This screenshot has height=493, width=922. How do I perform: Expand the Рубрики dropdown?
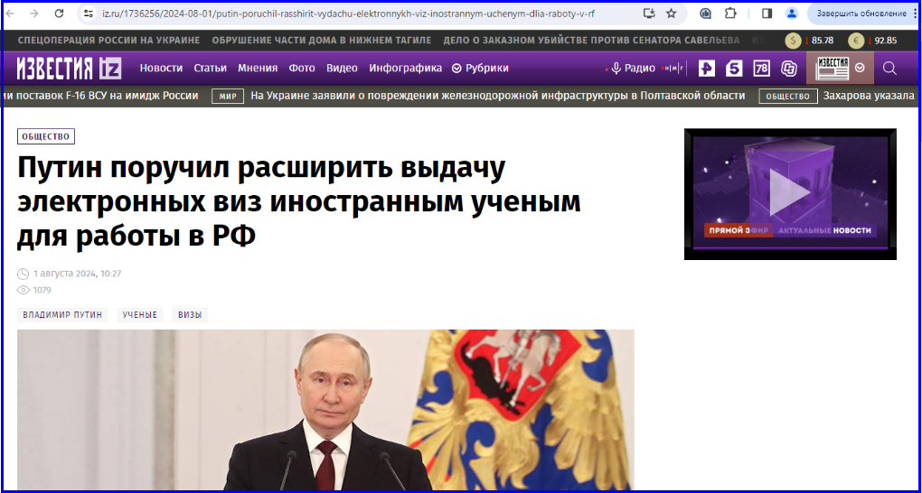click(x=480, y=68)
